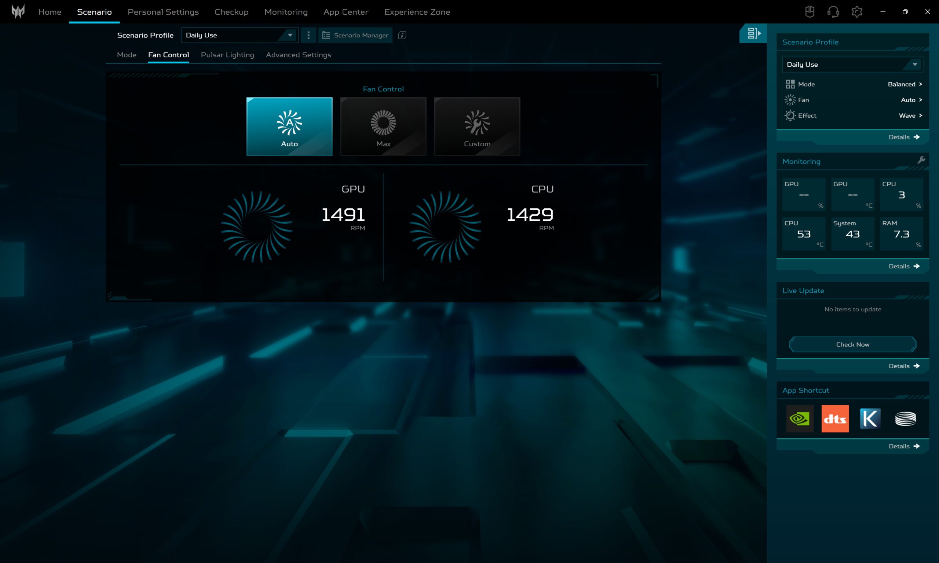
Task: Launch DTS audio app shortcut
Action: point(835,418)
